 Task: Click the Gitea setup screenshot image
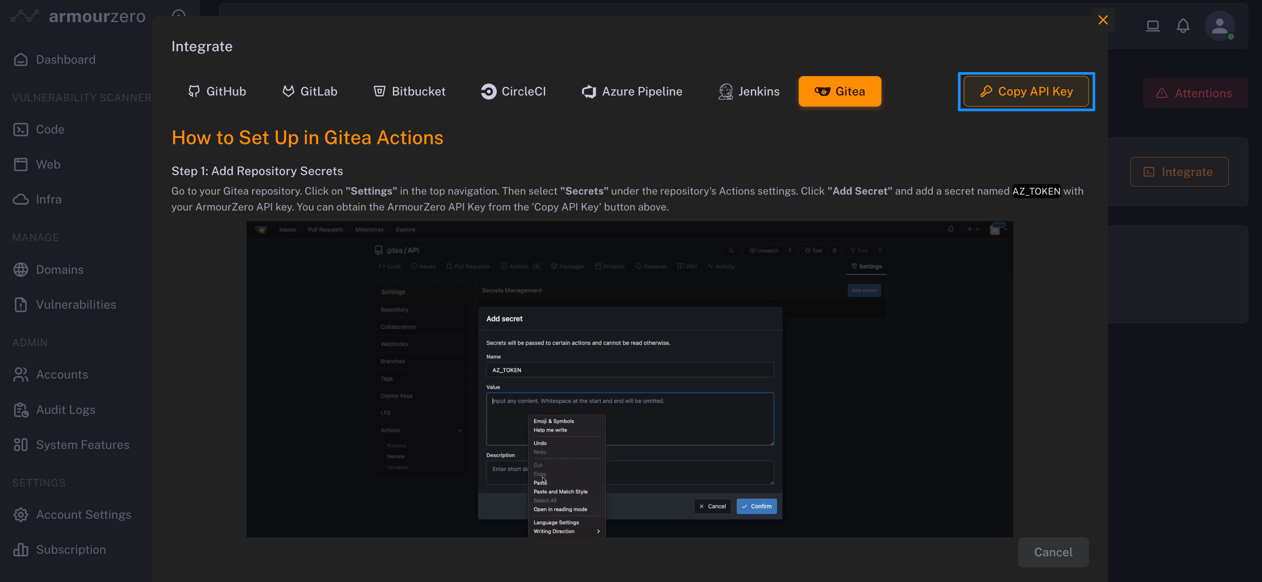(629, 379)
